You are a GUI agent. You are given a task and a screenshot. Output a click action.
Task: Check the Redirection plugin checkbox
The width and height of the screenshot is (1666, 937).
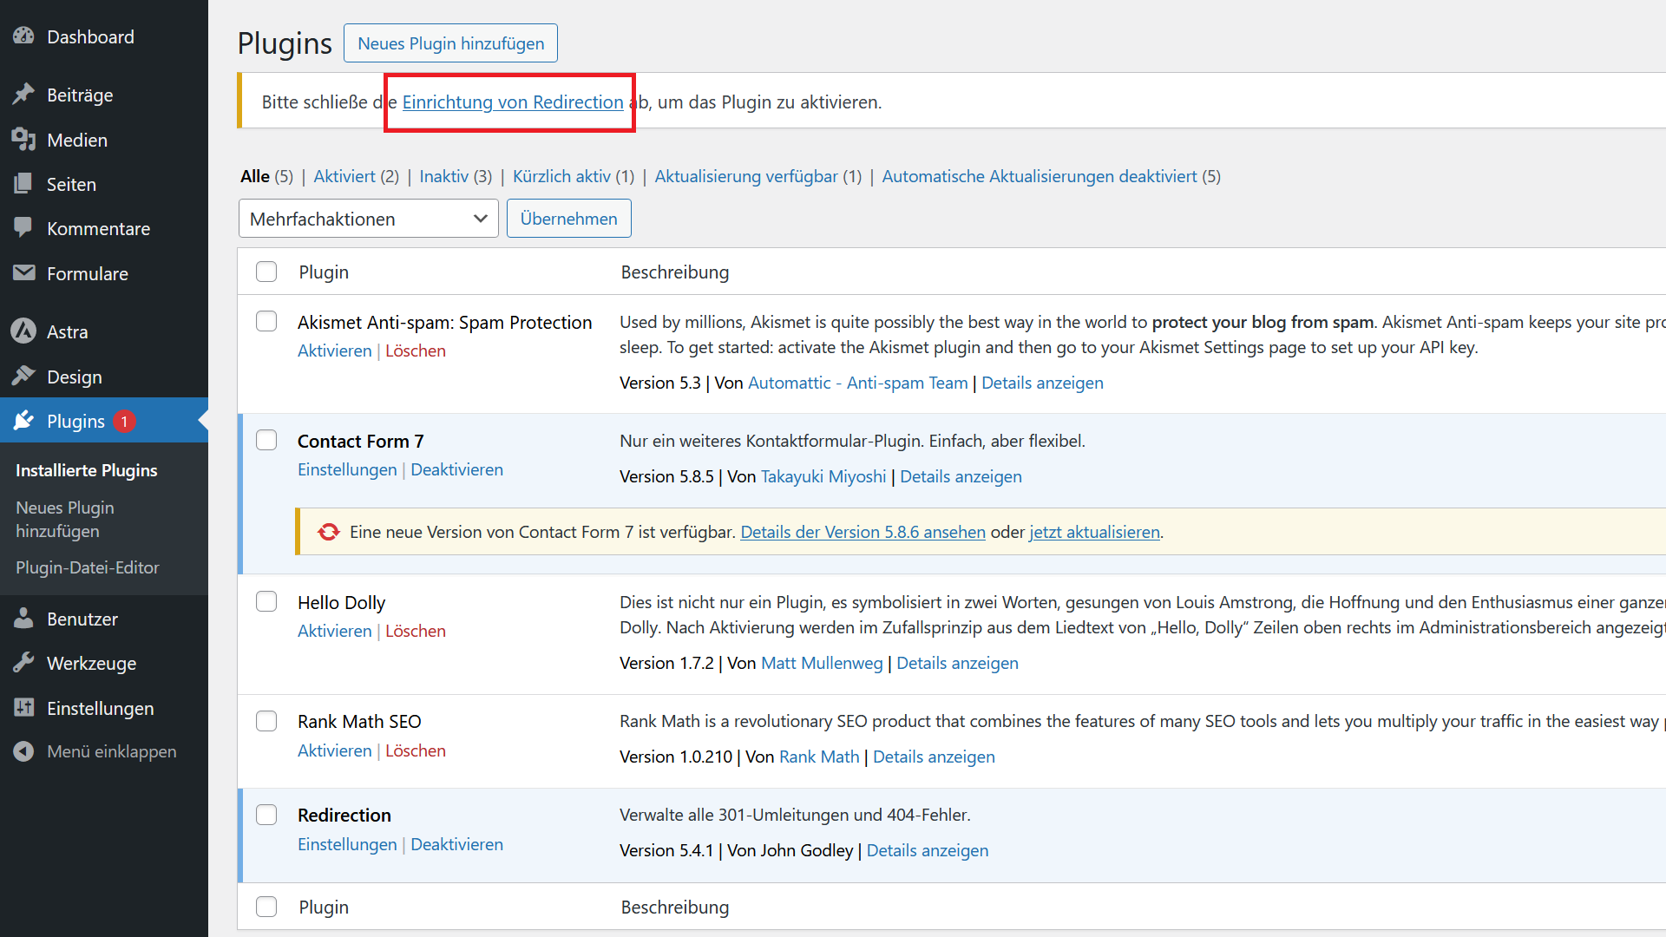pos(266,815)
